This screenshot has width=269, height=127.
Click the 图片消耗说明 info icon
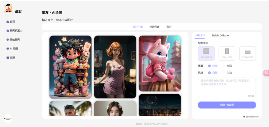click(x=244, y=117)
